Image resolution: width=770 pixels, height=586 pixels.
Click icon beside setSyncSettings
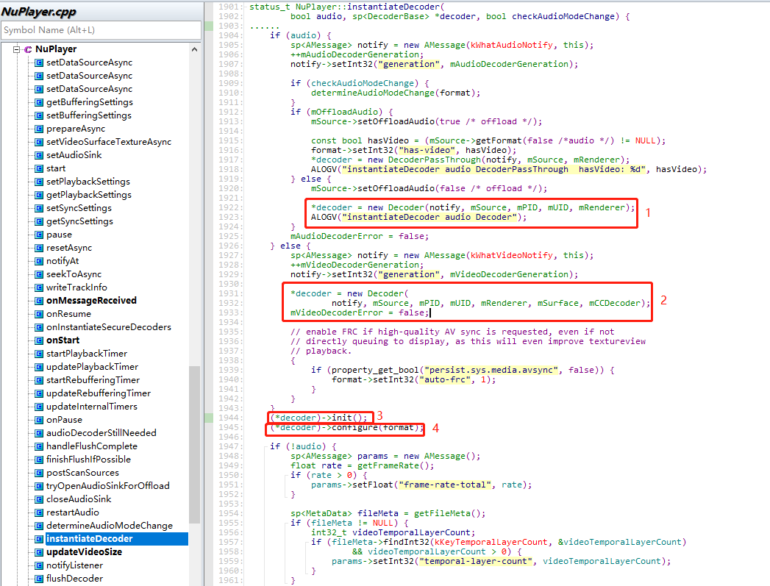click(39, 208)
